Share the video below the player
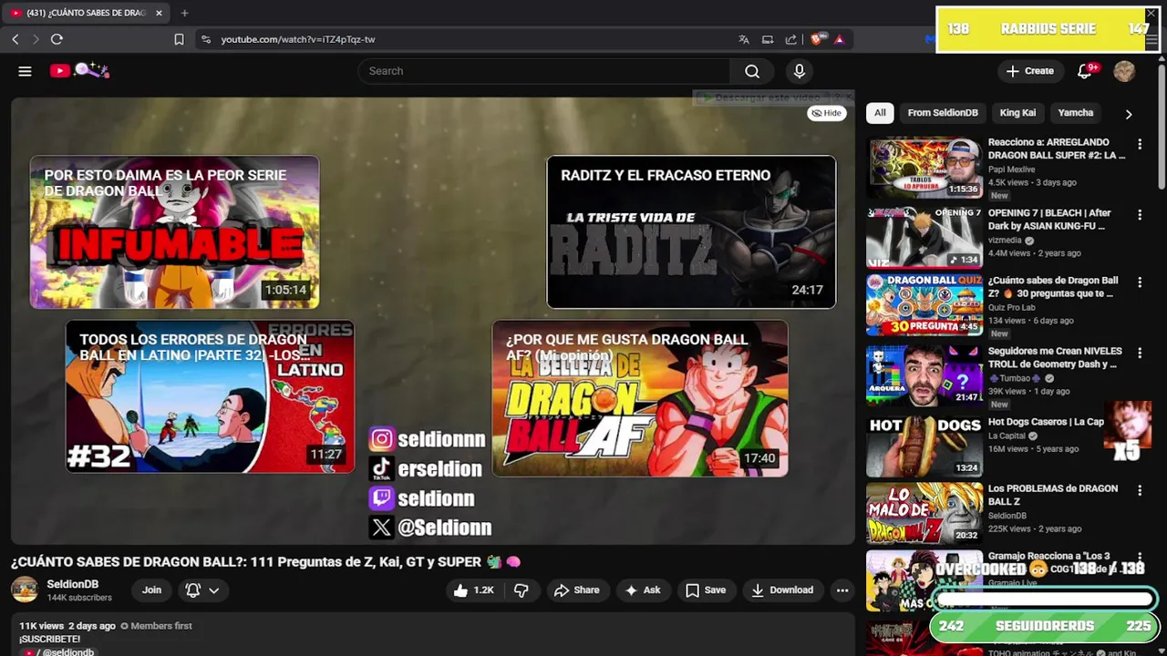Viewport: 1167px width, 656px height. pos(576,590)
